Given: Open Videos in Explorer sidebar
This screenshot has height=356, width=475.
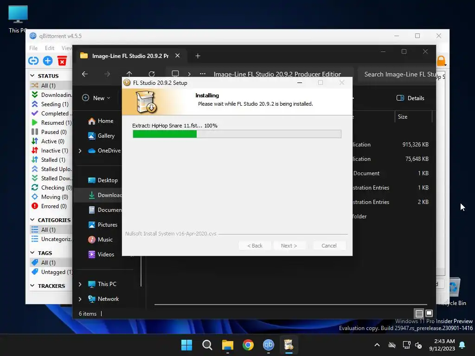Looking at the screenshot, I should (x=101, y=254).
